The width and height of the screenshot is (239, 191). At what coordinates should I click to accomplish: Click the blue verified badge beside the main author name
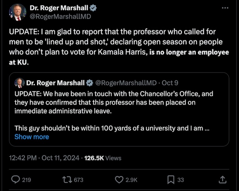[93, 8]
